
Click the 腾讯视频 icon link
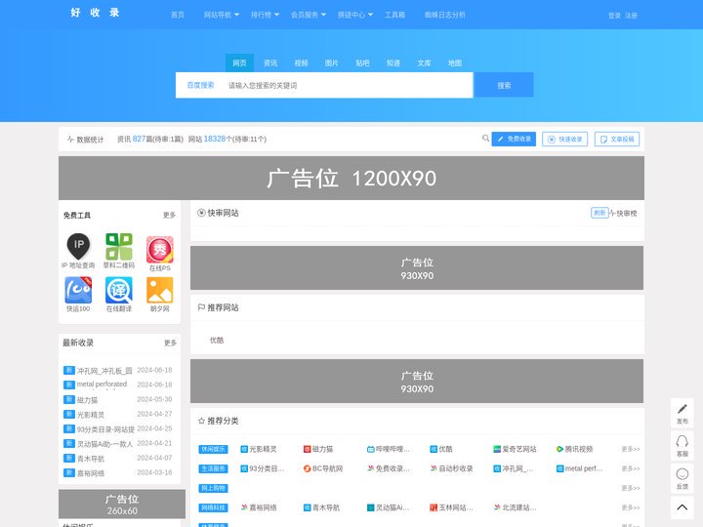tap(560, 449)
